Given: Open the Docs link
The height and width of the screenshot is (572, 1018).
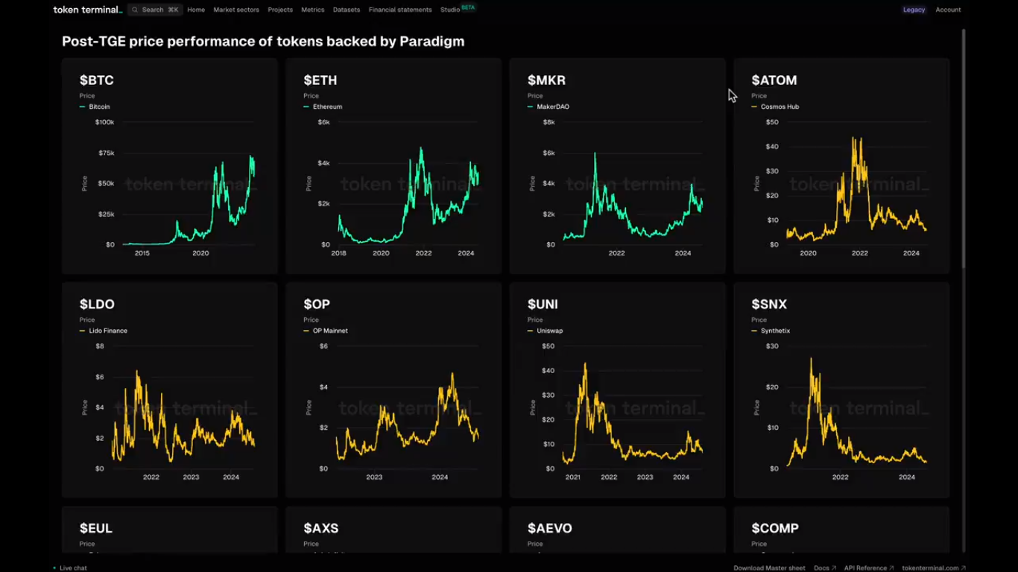Looking at the screenshot, I should coord(824,568).
